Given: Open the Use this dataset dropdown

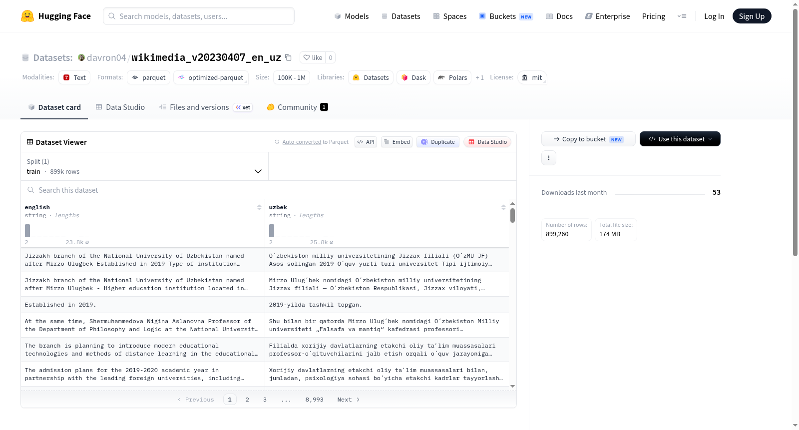Looking at the screenshot, I should coord(680,139).
